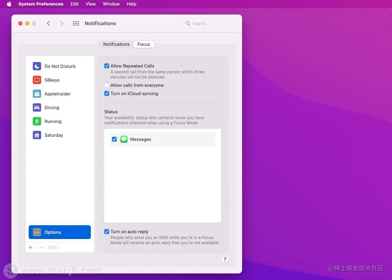The width and height of the screenshot is (392, 280).
Task: Enable Allow calls from everyone
Action: [107, 85]
